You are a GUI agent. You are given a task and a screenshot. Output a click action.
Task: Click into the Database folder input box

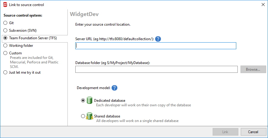(x=156, y=69)
